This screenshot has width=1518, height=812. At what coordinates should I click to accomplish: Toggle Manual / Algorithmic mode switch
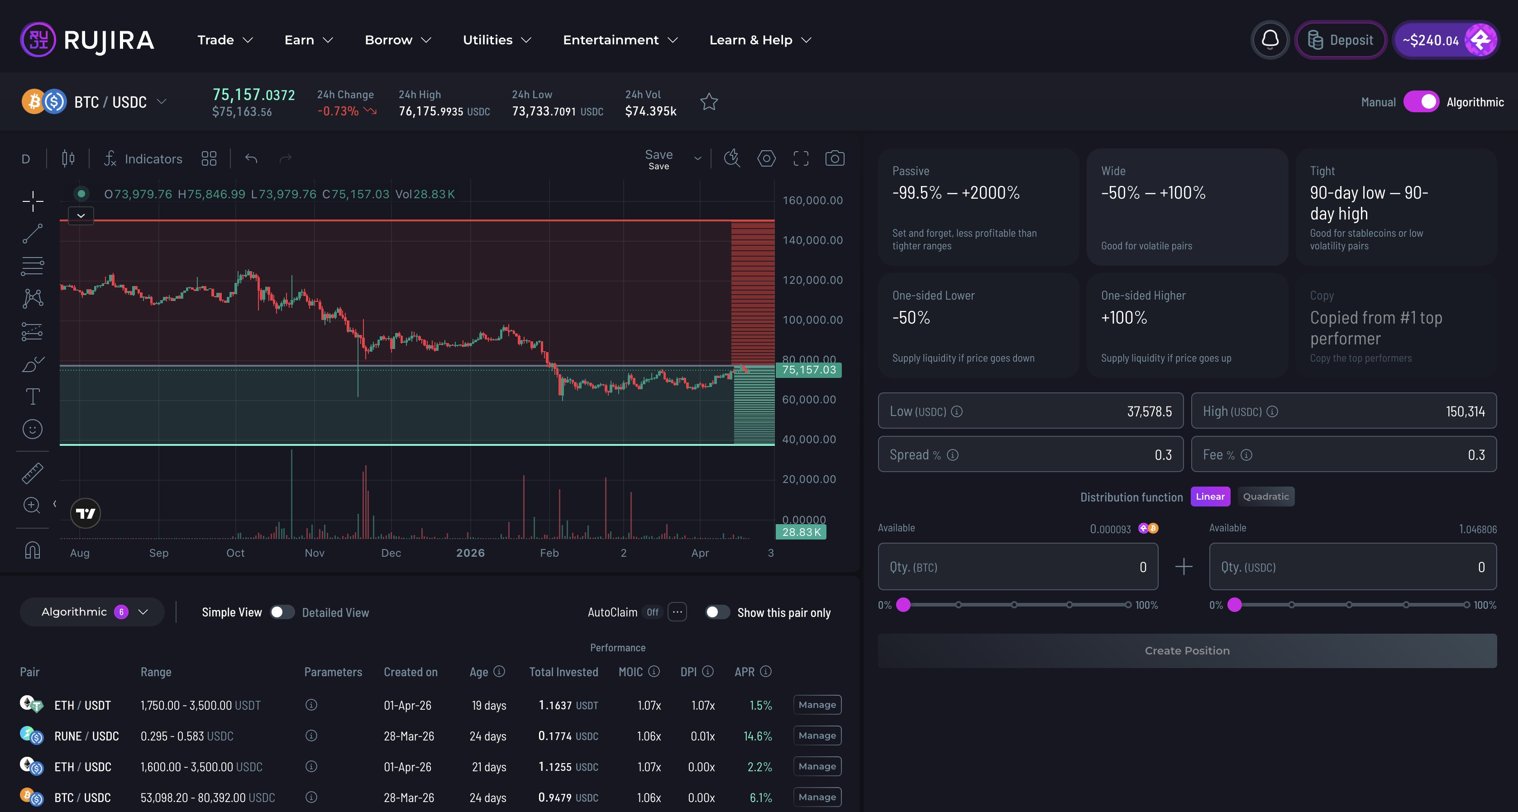[x=1421, y=102]
